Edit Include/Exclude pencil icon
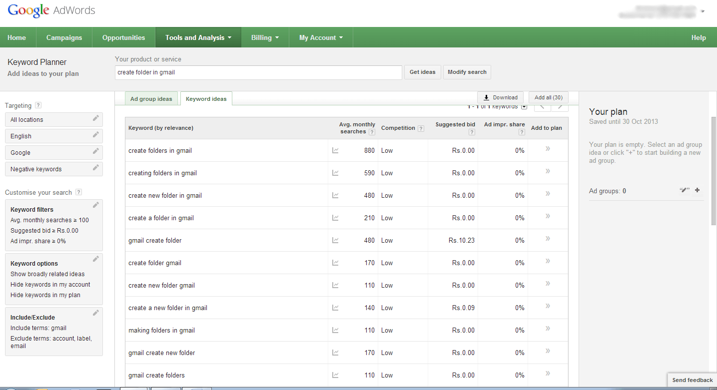The height and width of the screenshot is (390, 717). [96, 313]
